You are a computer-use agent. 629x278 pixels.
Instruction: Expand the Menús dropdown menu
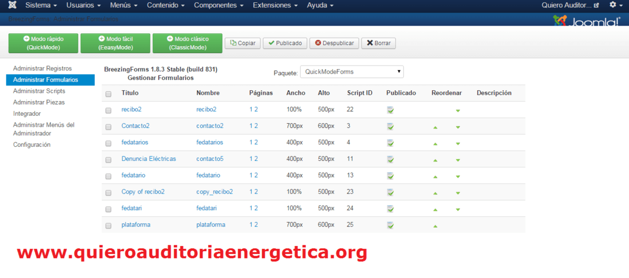tap(124, 6)
